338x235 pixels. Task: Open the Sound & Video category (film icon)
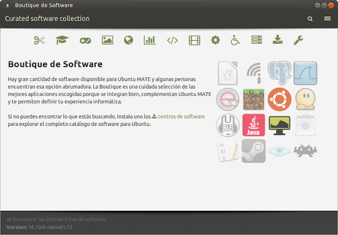194,41
